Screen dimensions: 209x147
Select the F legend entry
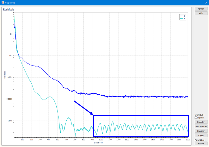tap(183, 18)
